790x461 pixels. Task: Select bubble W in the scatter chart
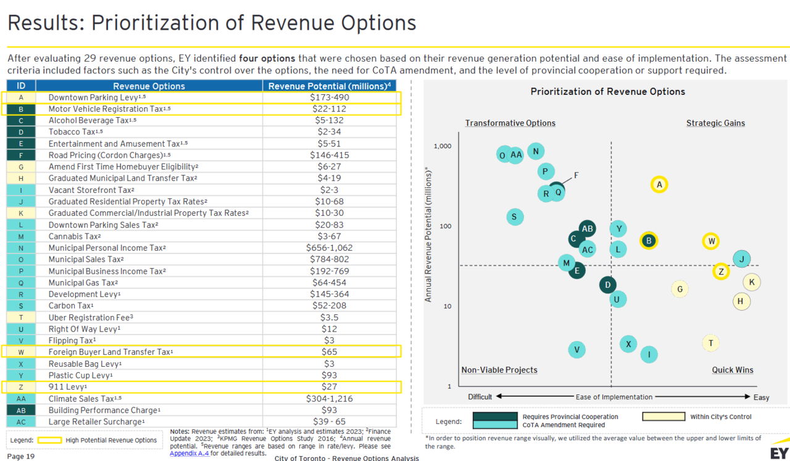coord(711,241)
